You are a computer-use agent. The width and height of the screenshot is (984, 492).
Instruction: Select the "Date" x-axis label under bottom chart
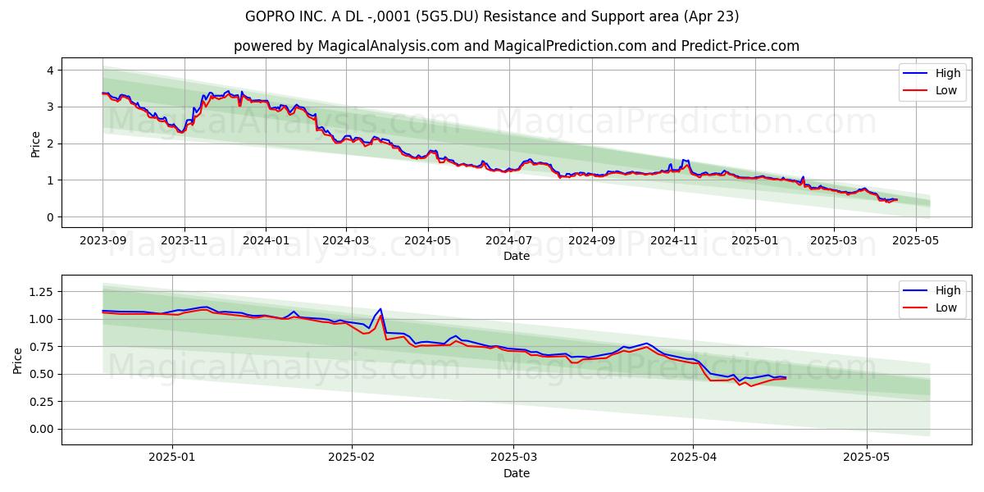click(517, 473)
